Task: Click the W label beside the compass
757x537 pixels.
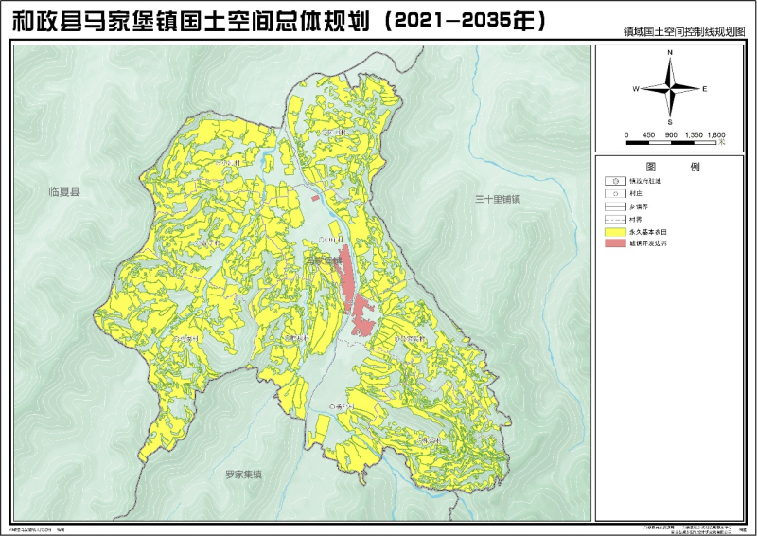Action: click(636, 88)
